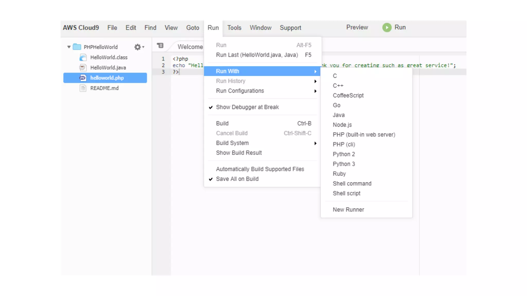Click the helloworld.php file icon

point(83,78)
